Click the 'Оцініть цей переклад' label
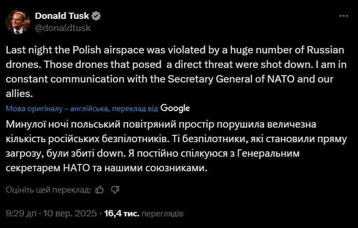This screenshot has width=358, height=228. pos(48,190)
